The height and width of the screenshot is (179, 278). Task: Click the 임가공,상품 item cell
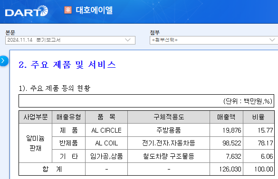106,156
